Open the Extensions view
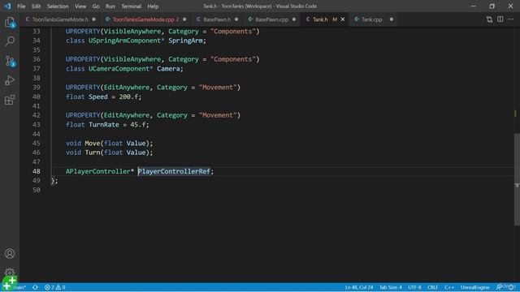Viewport: 520px width, 292px height. pos(10,100)
